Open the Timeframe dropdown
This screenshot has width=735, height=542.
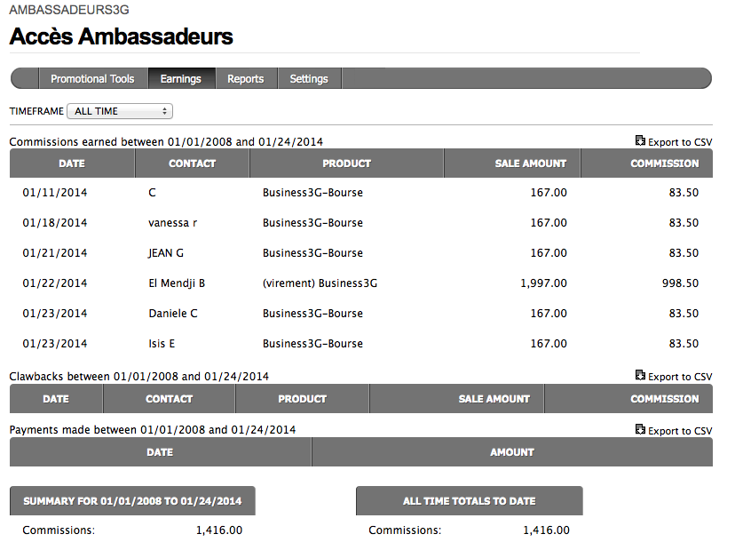(120, 111)
